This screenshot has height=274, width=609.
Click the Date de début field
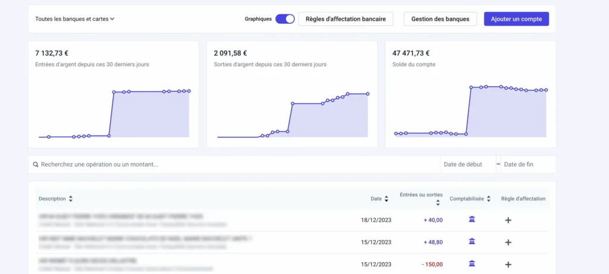467,164
